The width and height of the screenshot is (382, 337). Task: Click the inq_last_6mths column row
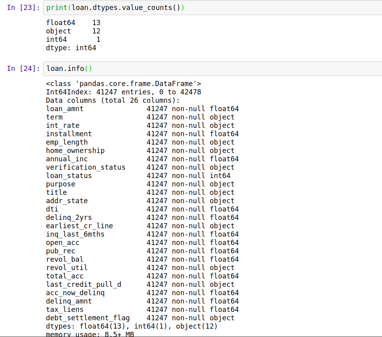pyautogui.click(x=142, y=234)
